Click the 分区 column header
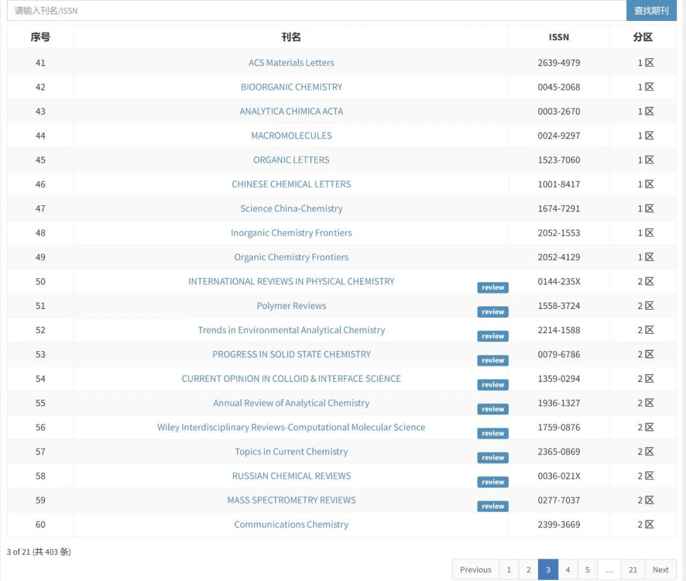The height and width of the screenshot is (581, 686). (642, 37)
